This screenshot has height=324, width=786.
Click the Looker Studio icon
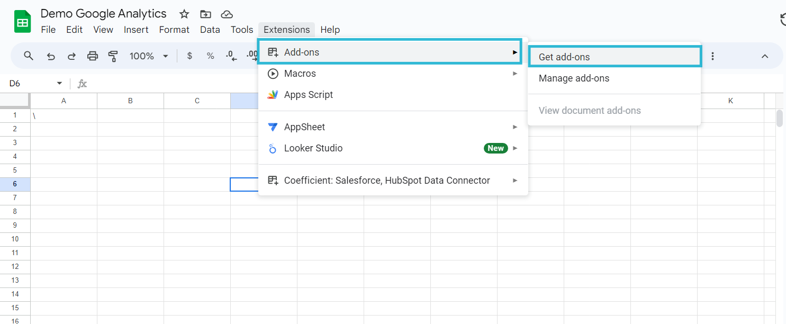tap(273, 149)
